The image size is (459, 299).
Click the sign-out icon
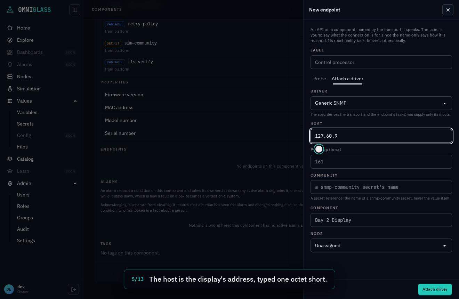tap(73, 289)
